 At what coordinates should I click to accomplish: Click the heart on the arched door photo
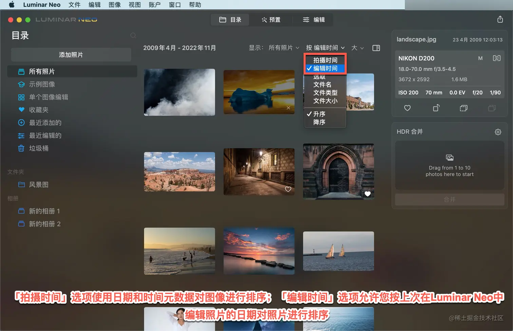367,194
